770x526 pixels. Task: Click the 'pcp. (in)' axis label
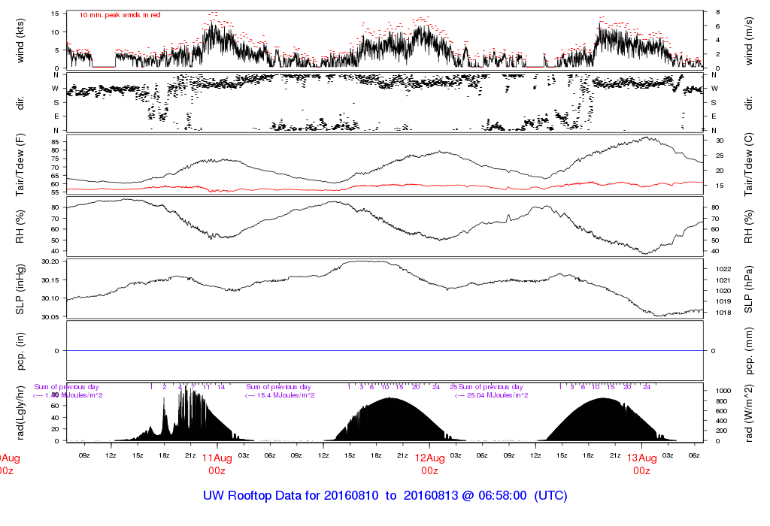tap(21, 351)
